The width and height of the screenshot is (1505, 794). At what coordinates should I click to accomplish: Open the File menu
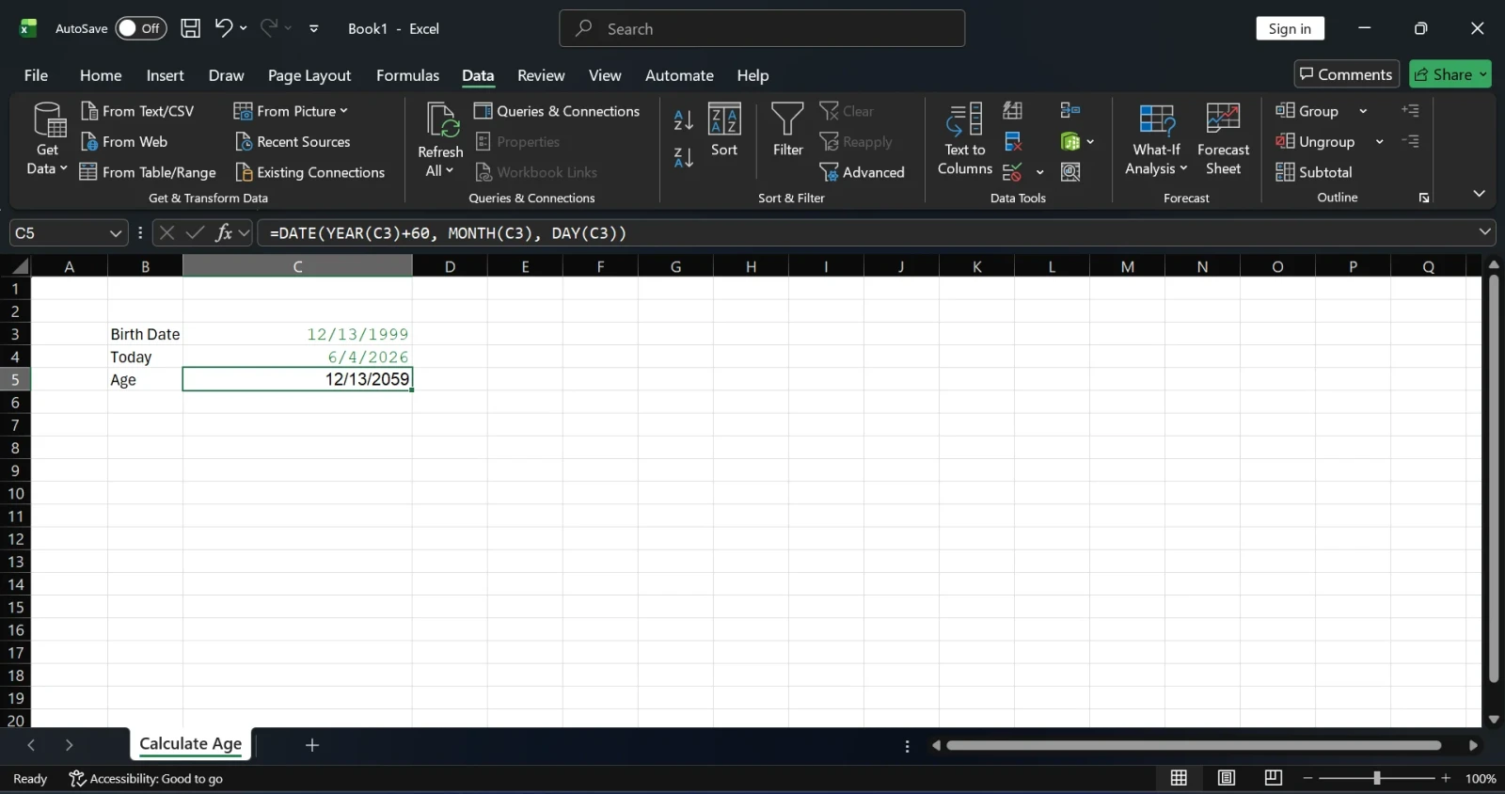36,75
